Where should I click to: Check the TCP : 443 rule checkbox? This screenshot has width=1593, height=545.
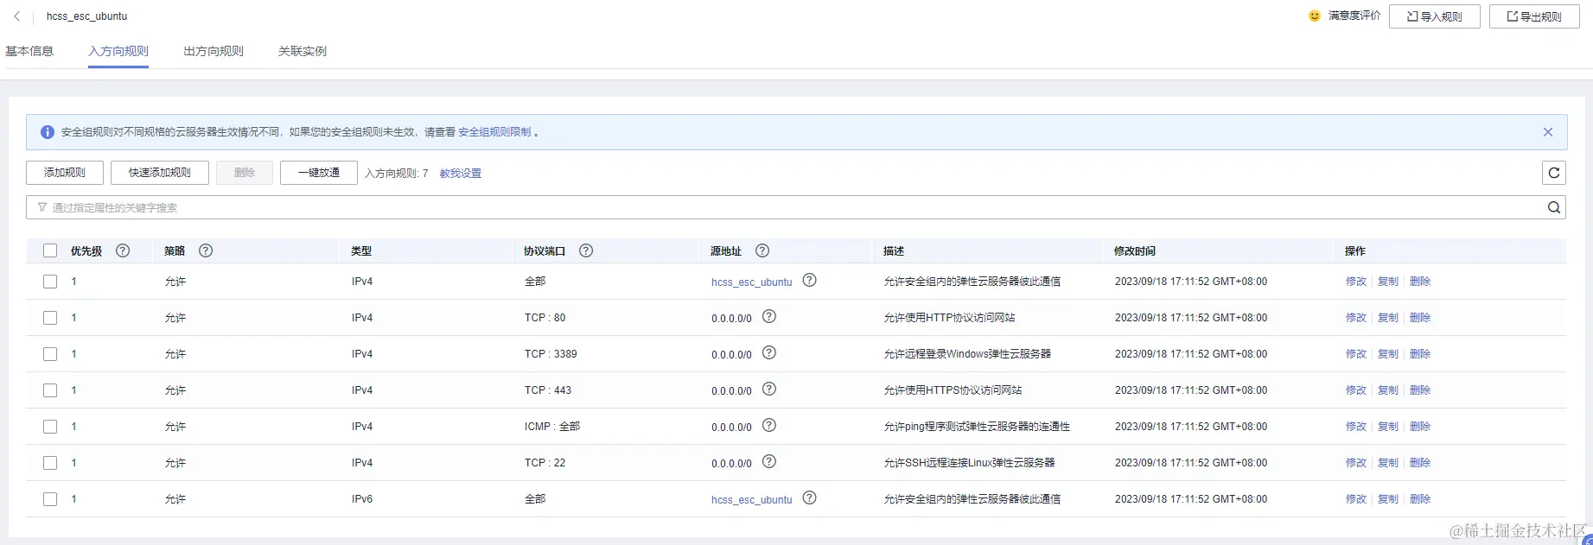click(x=50, y=390)
